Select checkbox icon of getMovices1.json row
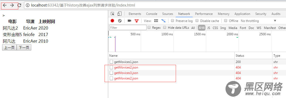Viewport: 286px width, 98px height. [111, 62]
